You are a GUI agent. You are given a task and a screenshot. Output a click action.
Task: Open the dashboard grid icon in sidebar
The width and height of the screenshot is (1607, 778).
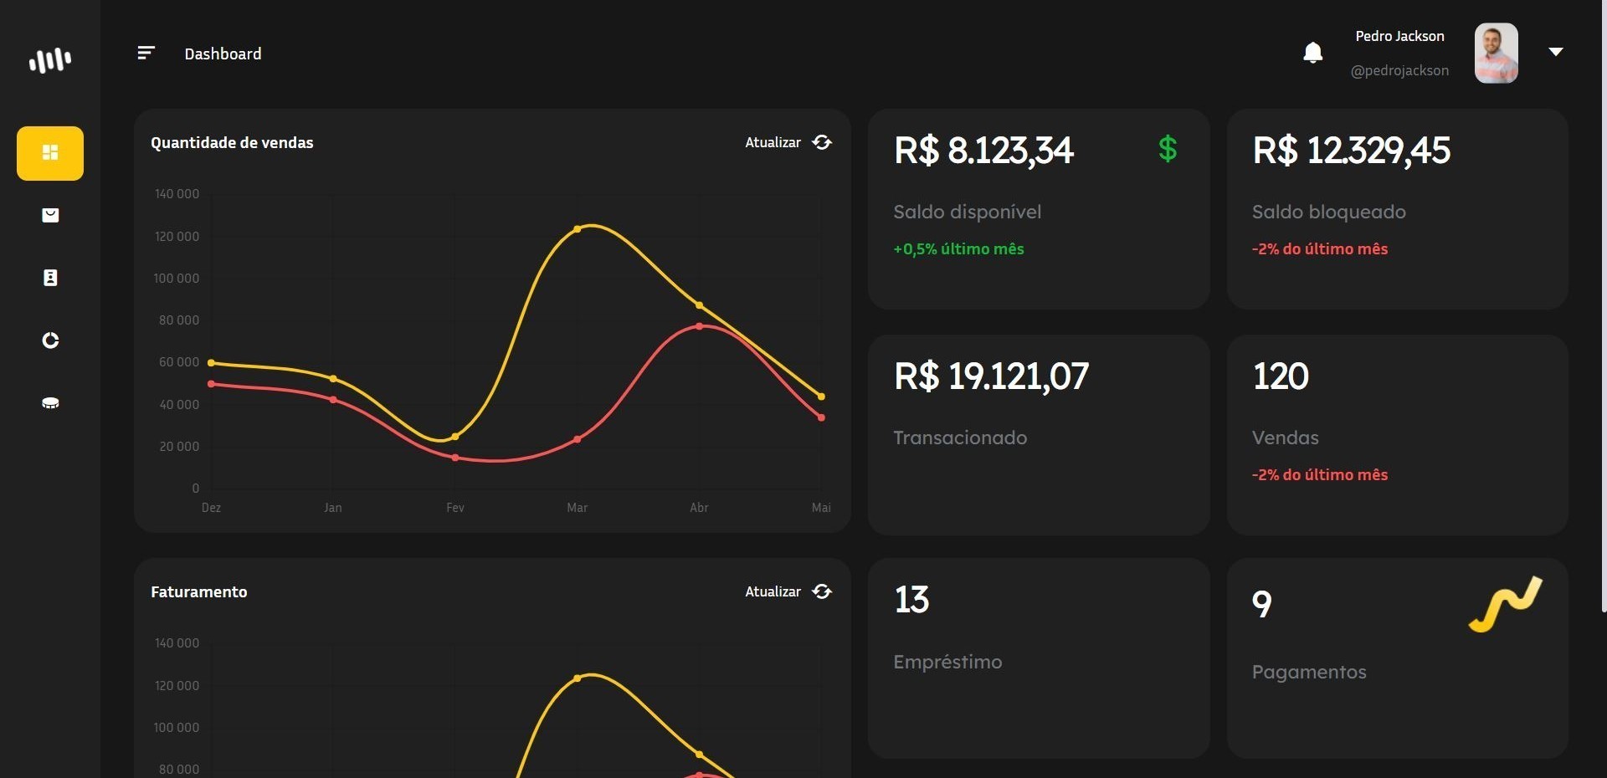pos(50,153)
